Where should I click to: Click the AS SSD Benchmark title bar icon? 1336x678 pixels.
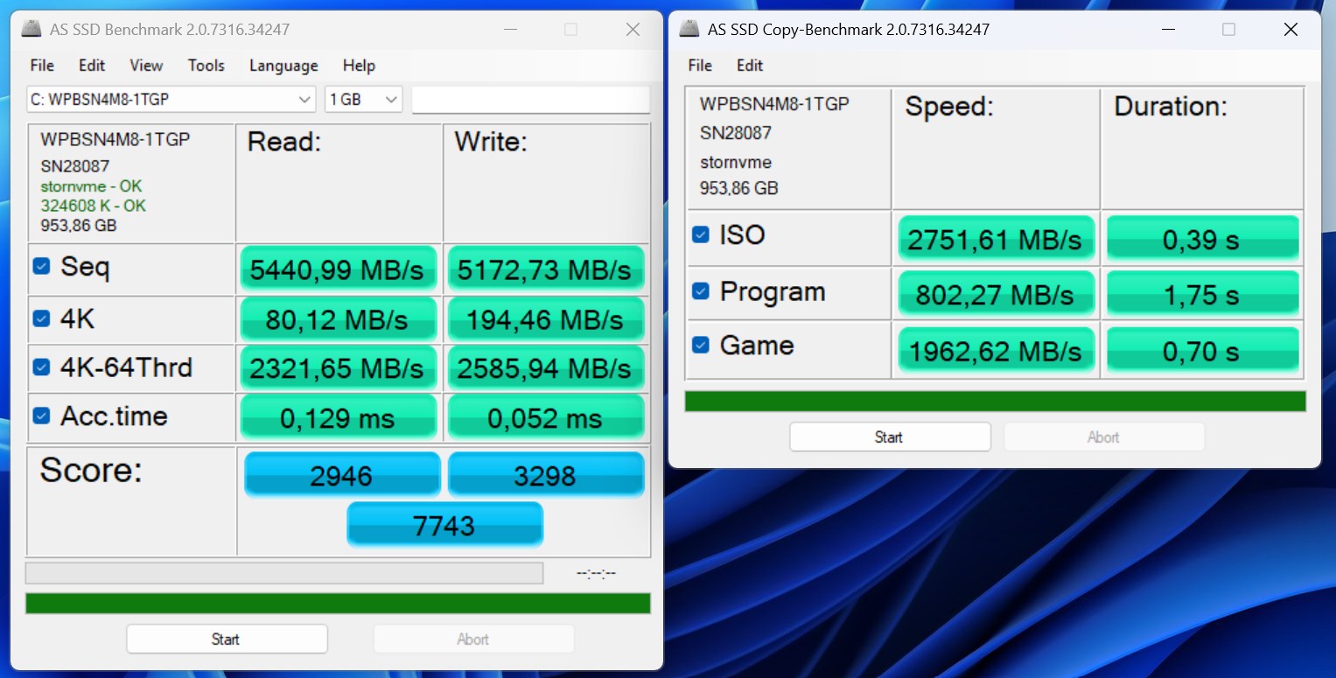coord(31,29)
